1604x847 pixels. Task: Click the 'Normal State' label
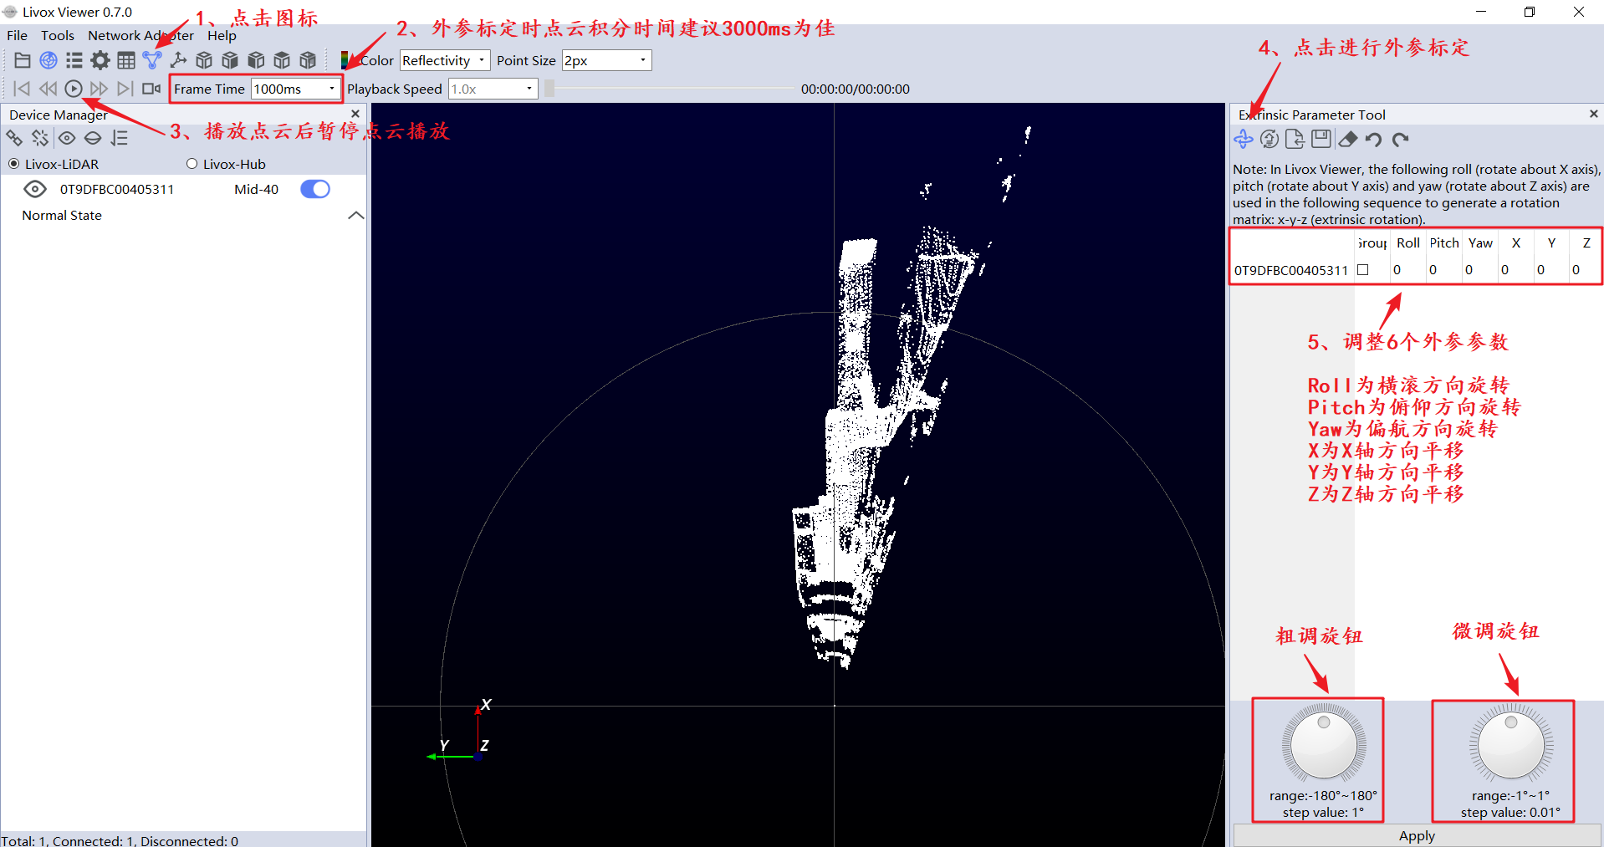[x=62, y=215]
